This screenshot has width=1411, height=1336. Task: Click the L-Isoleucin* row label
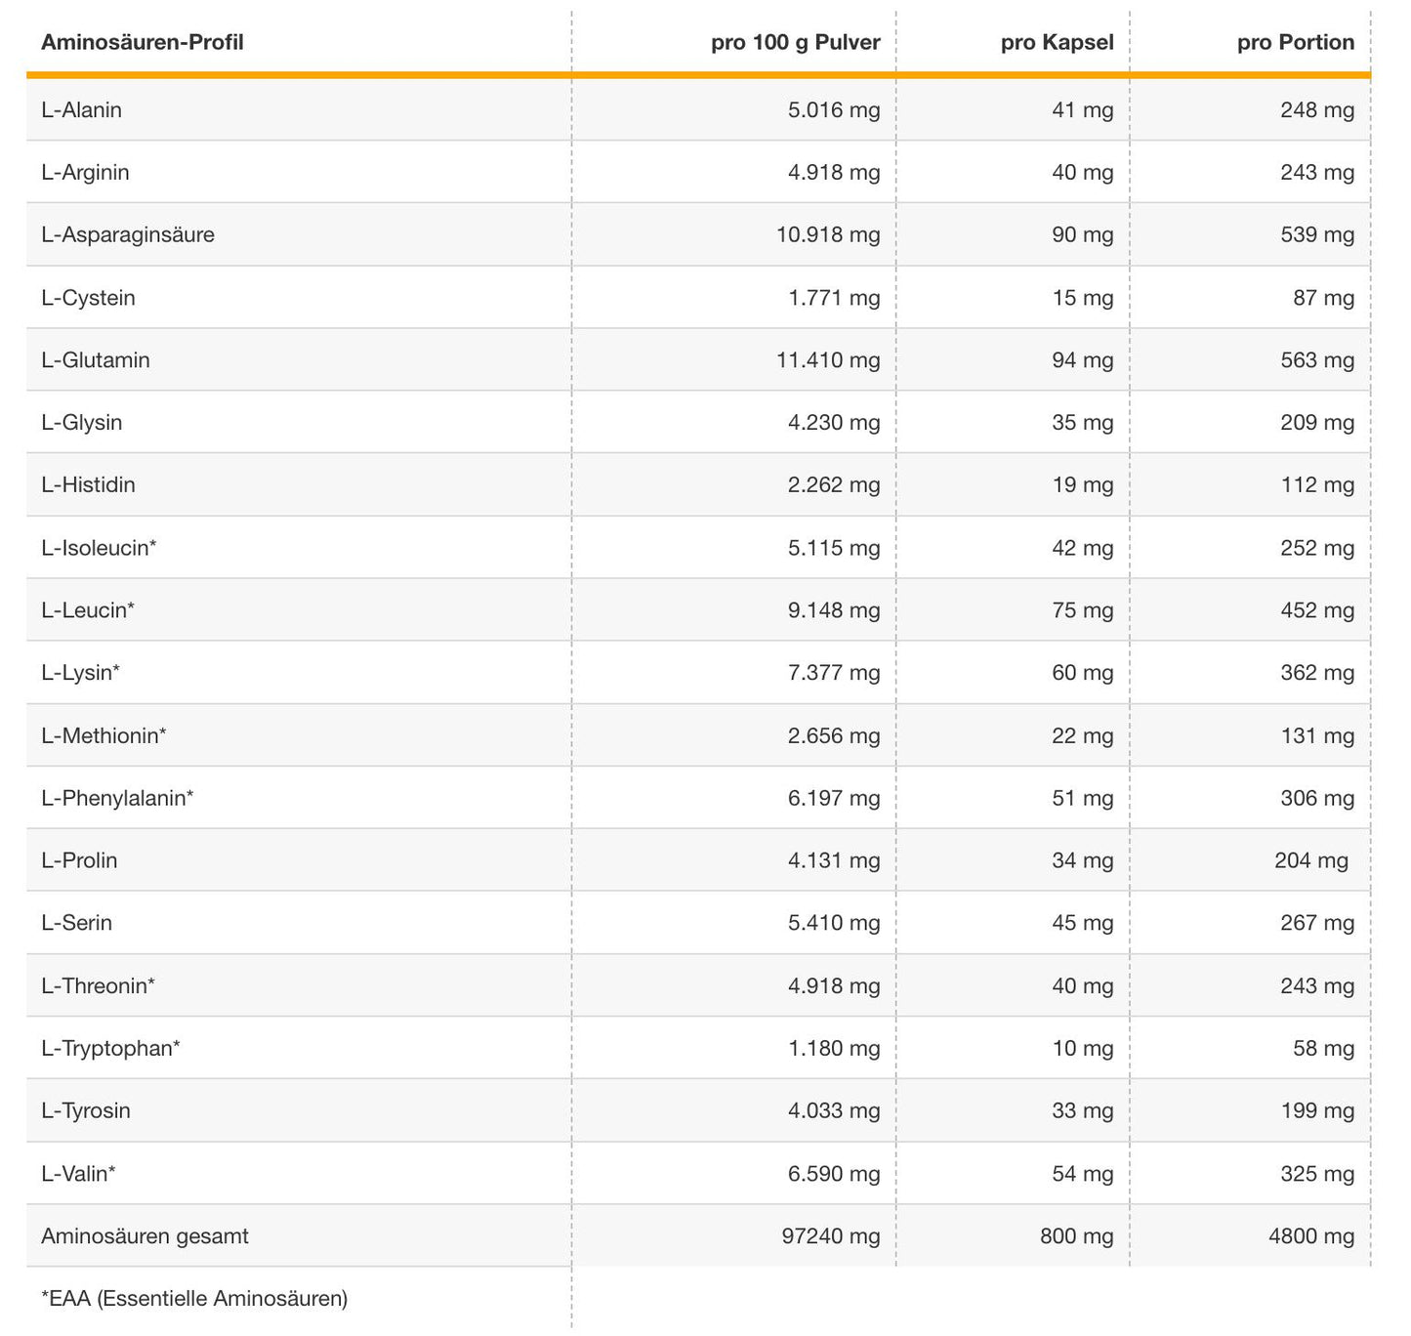click(x=99, y=548)
